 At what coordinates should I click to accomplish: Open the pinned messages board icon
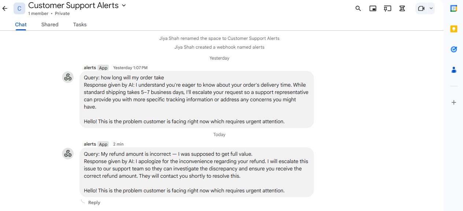388,8
